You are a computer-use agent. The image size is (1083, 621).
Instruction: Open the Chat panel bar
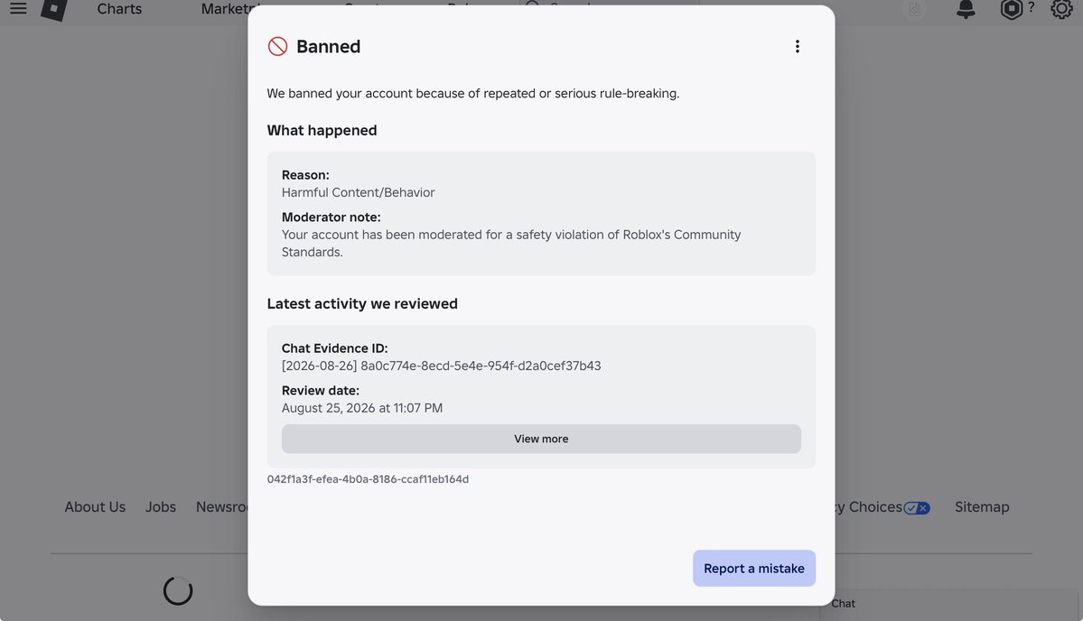950,604
